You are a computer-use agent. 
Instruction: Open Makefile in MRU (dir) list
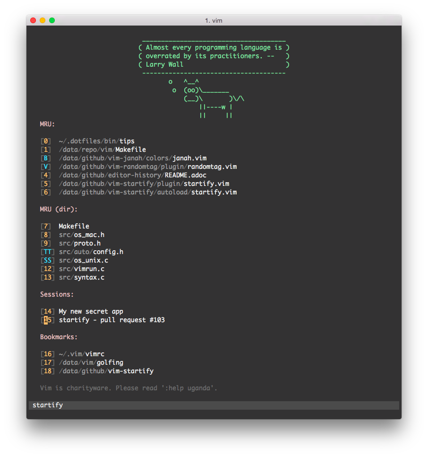pyautogui.click(x=74, y=226)
